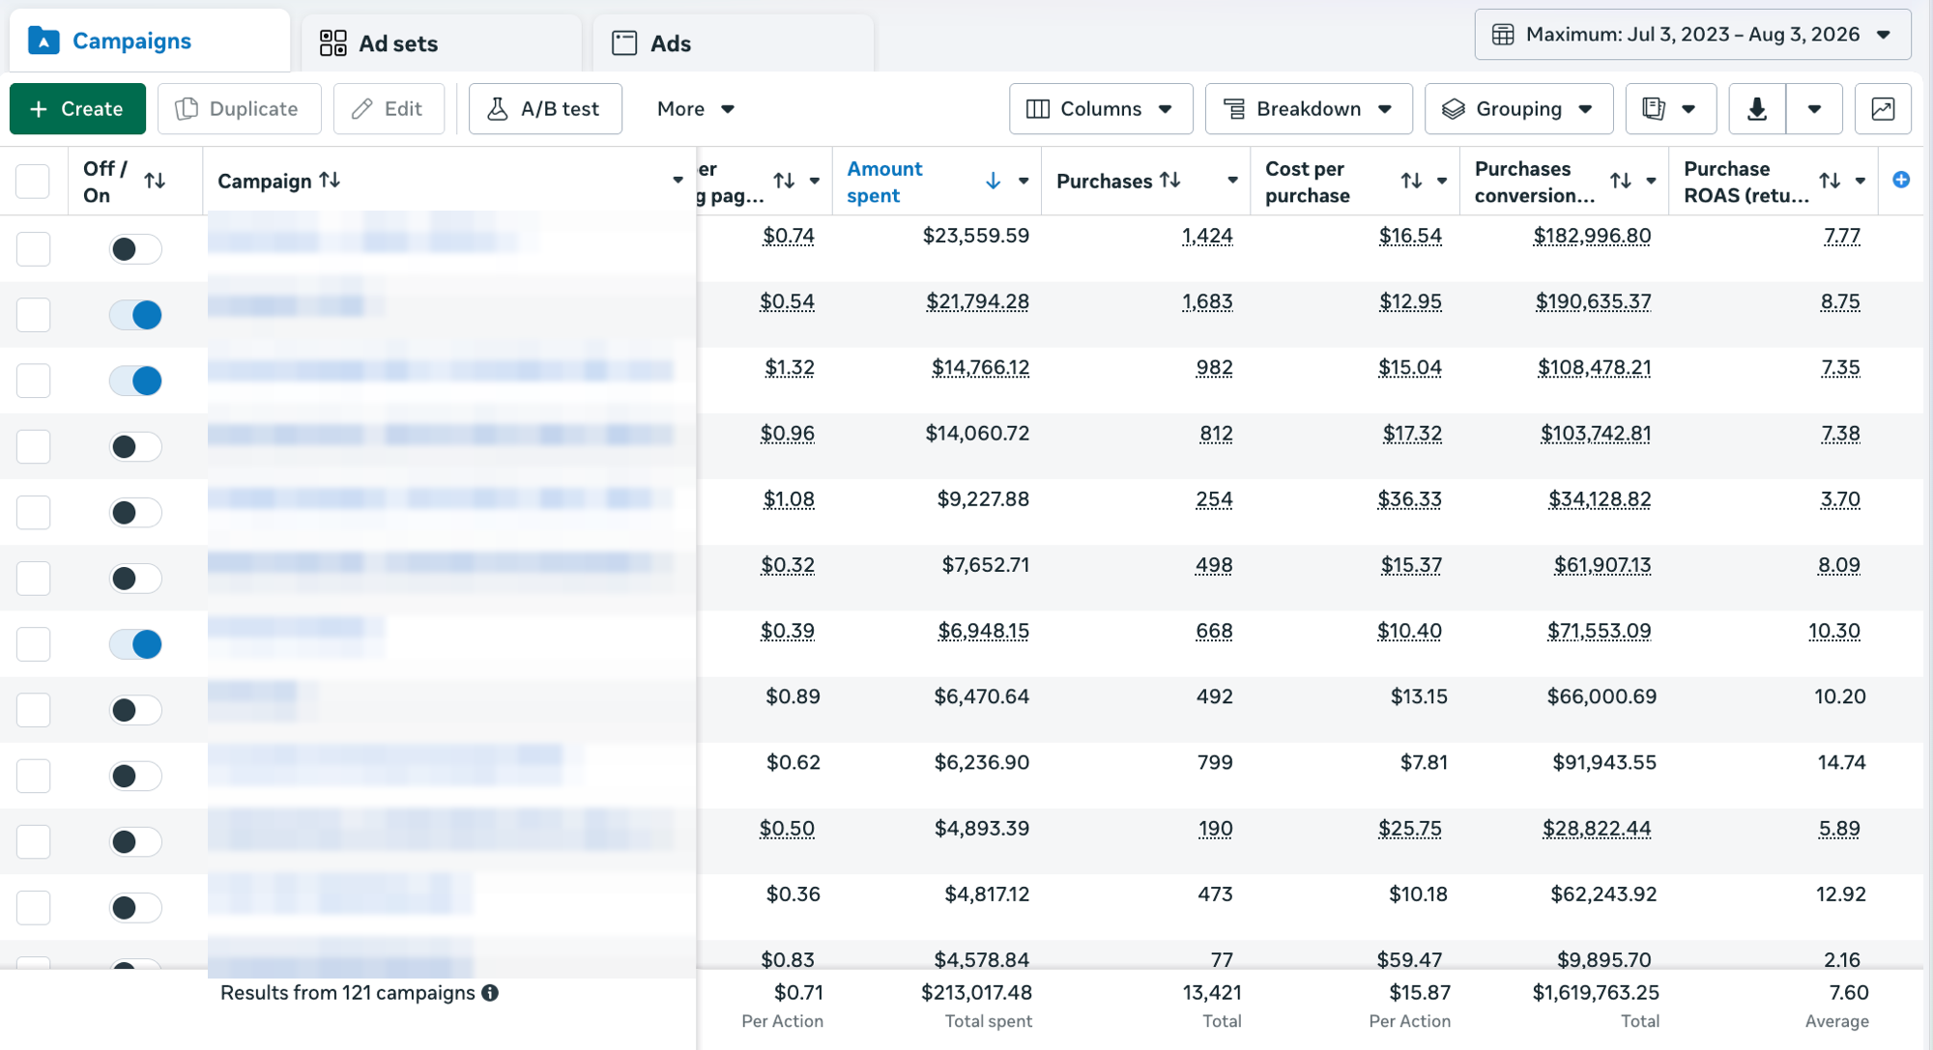The image size is (1933, 1050).
Task: Expand the Breakdown dropdown
Action: coord(1309,109)
